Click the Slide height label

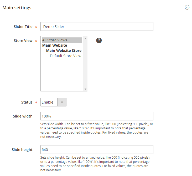pyautogui.click(x=22, y=150)
